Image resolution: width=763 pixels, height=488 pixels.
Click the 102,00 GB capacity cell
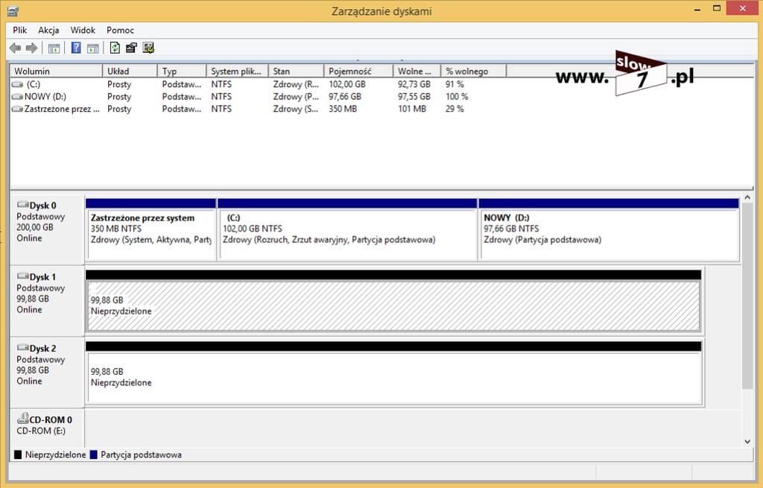coord(347,84)
